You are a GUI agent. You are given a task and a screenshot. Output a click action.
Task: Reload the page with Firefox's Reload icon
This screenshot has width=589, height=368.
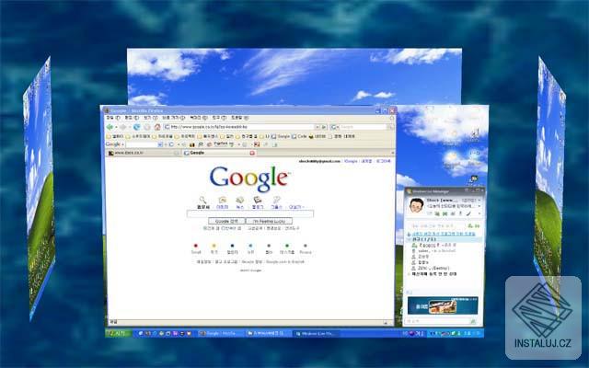[x=137, y=127]
